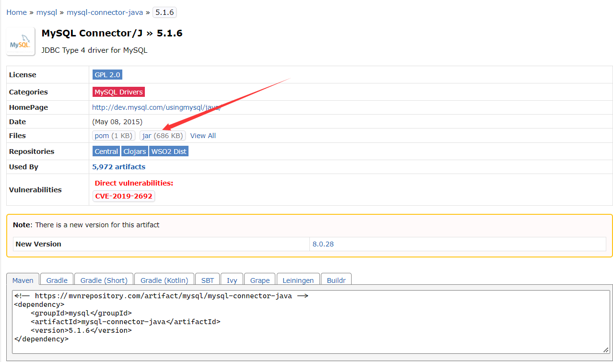The width and height of the screenshot is (613, 362).
Task: Click the License row label
Action: pos(23,75)
